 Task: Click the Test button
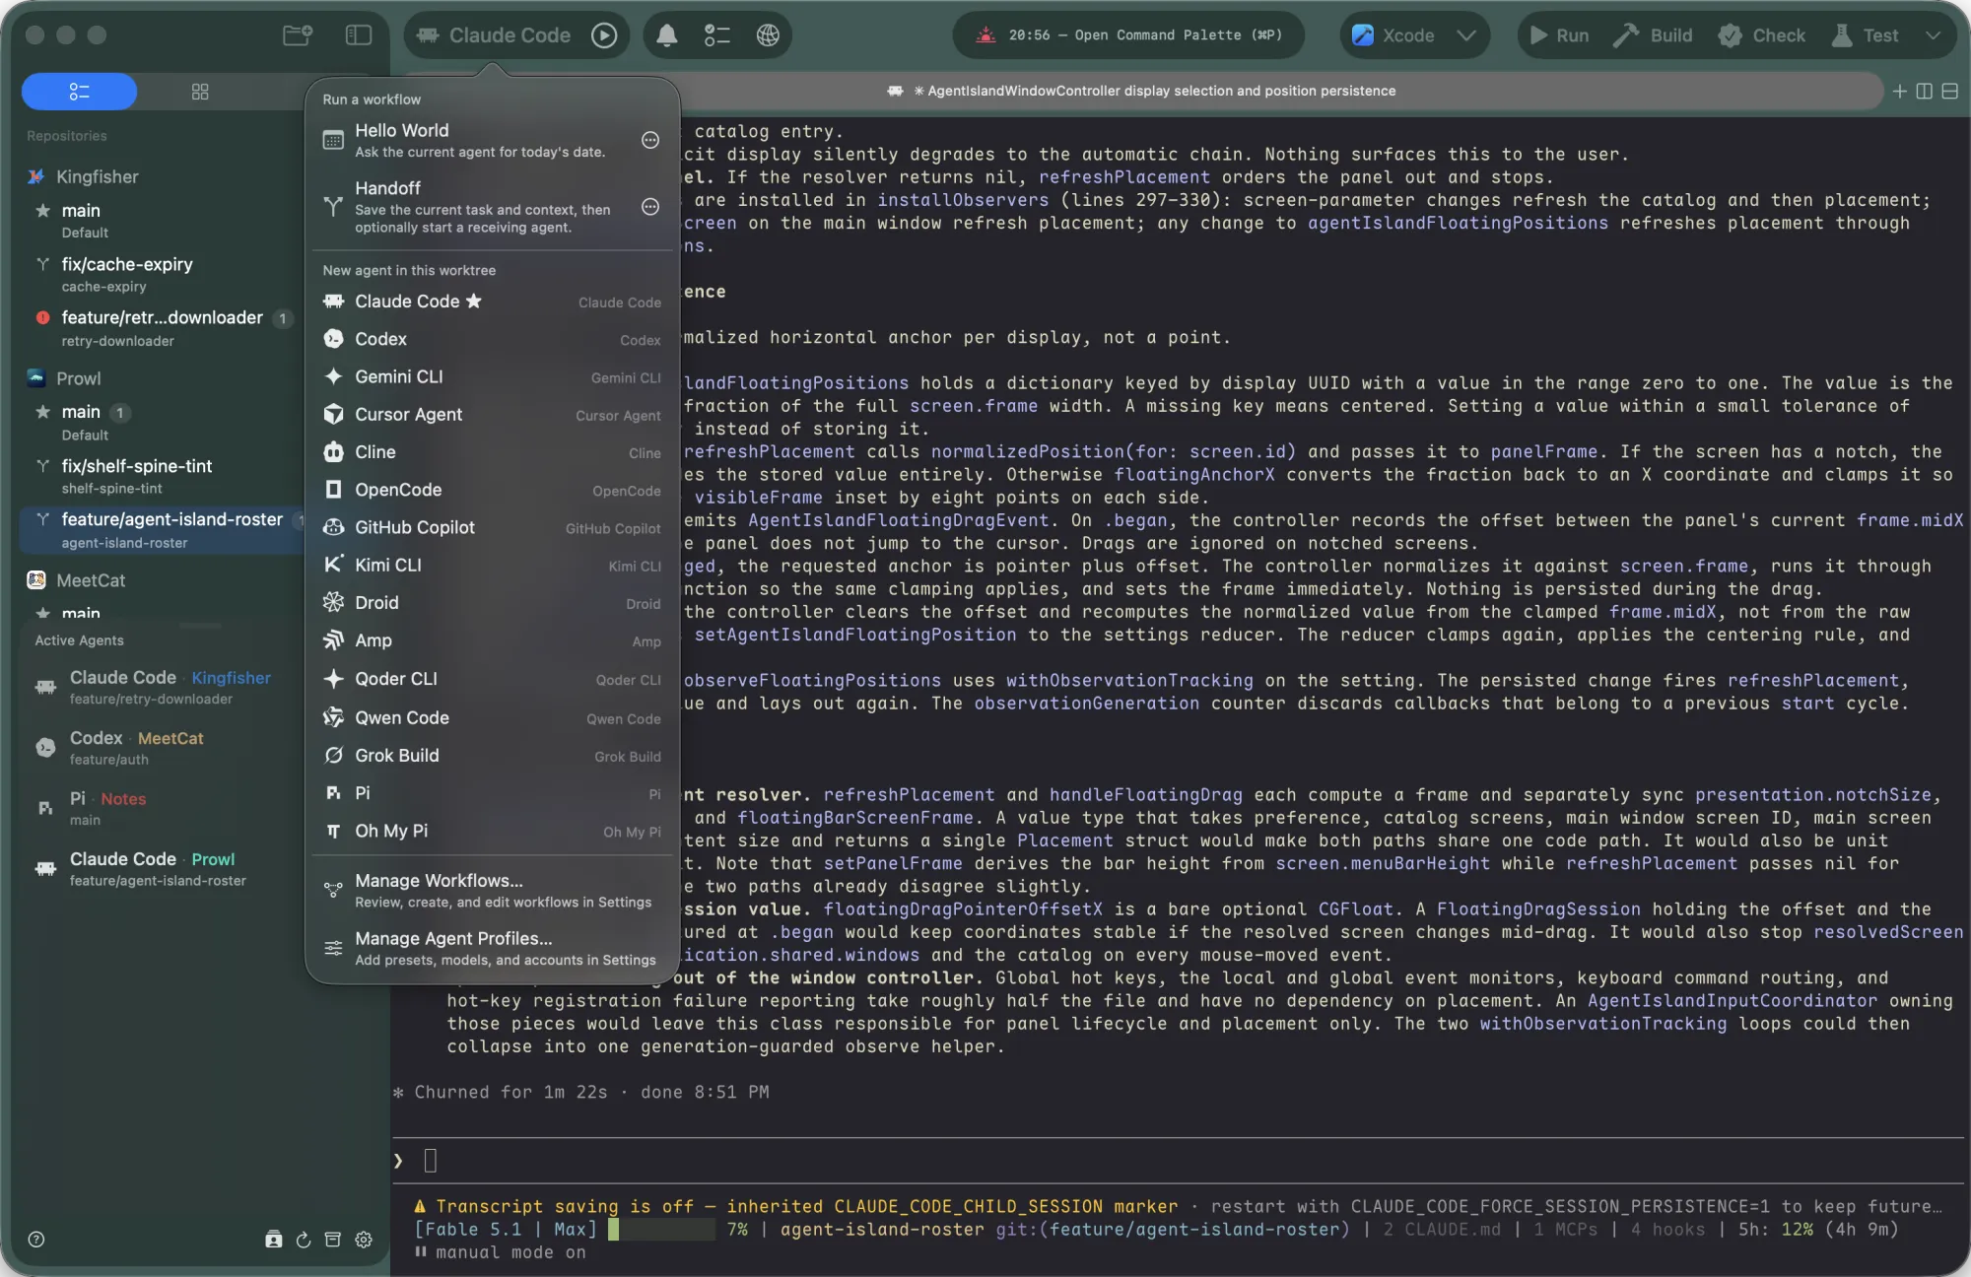1865,35
